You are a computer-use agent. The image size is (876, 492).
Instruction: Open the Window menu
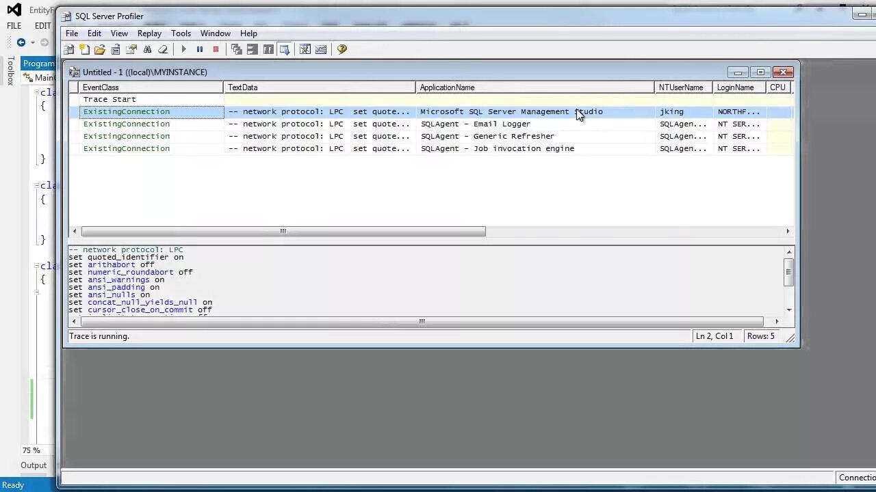tap(215, 33)
